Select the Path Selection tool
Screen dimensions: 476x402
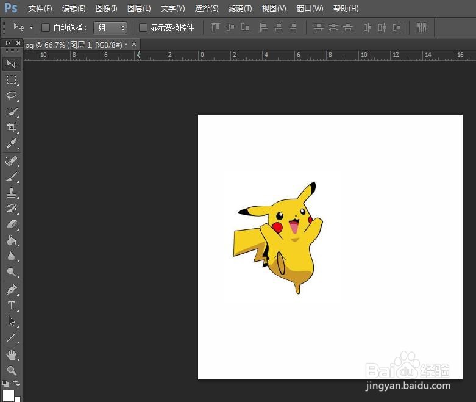[12, 321]
